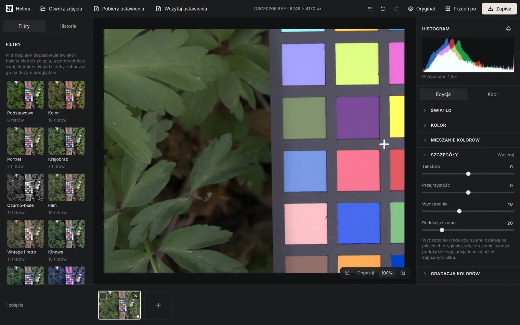
Task: Undo the last edit
Action: [383, 9]
